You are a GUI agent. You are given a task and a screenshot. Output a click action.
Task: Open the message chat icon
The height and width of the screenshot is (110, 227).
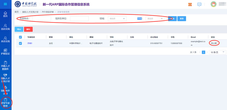click(200, 4)
